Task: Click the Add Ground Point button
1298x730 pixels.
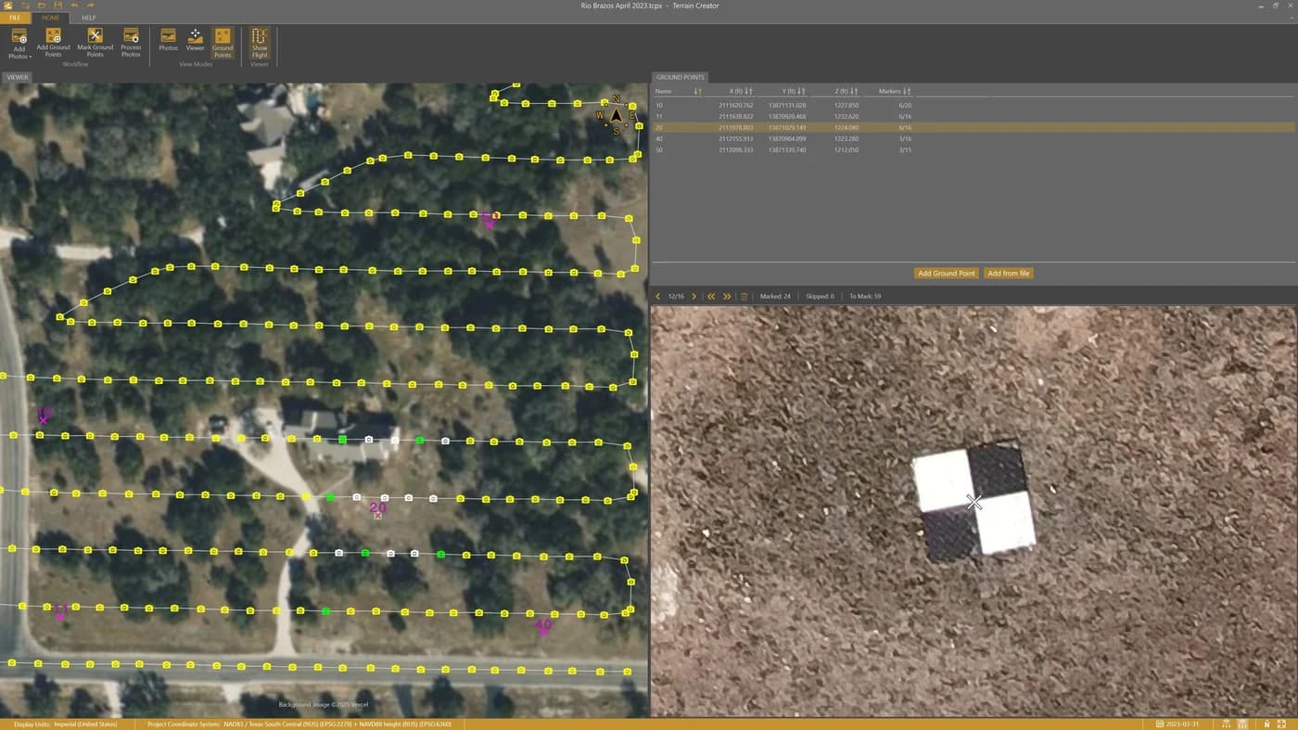Action: [x=946, y=274]
